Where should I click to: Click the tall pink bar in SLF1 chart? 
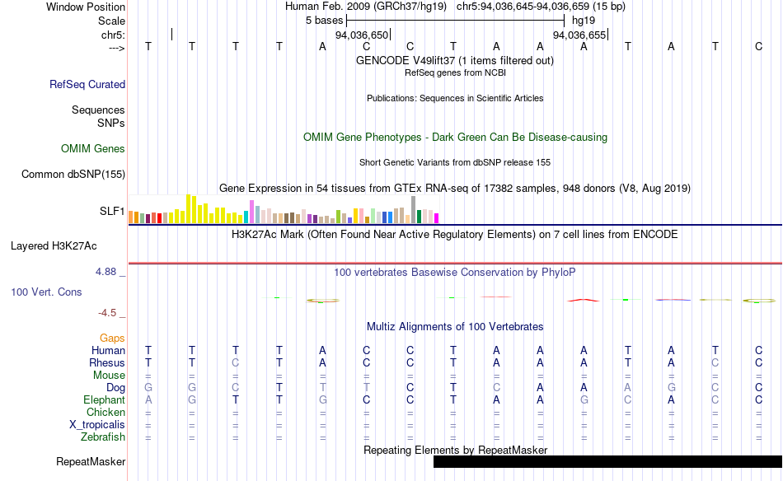251,212
